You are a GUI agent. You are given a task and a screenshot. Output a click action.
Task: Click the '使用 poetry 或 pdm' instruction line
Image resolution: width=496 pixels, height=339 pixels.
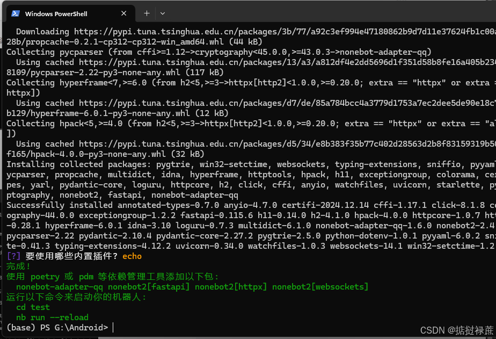113,277
